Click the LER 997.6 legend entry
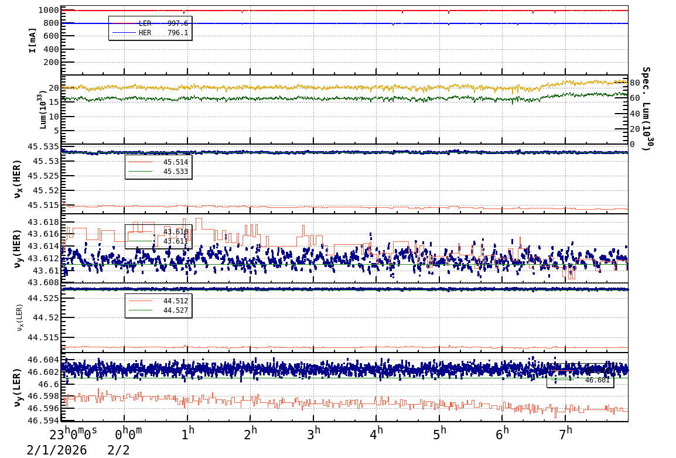676x458 pixels. (x=150, y=23)
